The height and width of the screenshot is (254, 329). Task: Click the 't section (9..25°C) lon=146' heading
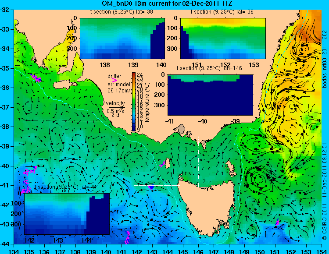click(209, 68)
